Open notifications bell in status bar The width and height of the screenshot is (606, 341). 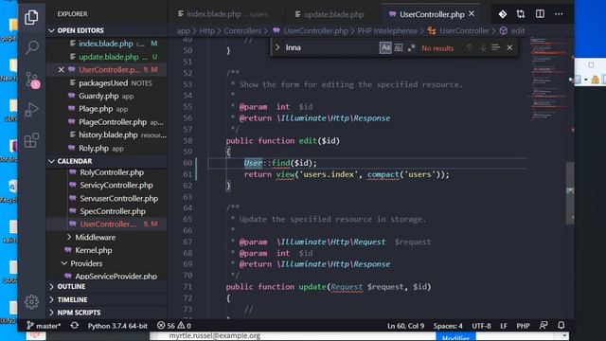coord(561,325)
